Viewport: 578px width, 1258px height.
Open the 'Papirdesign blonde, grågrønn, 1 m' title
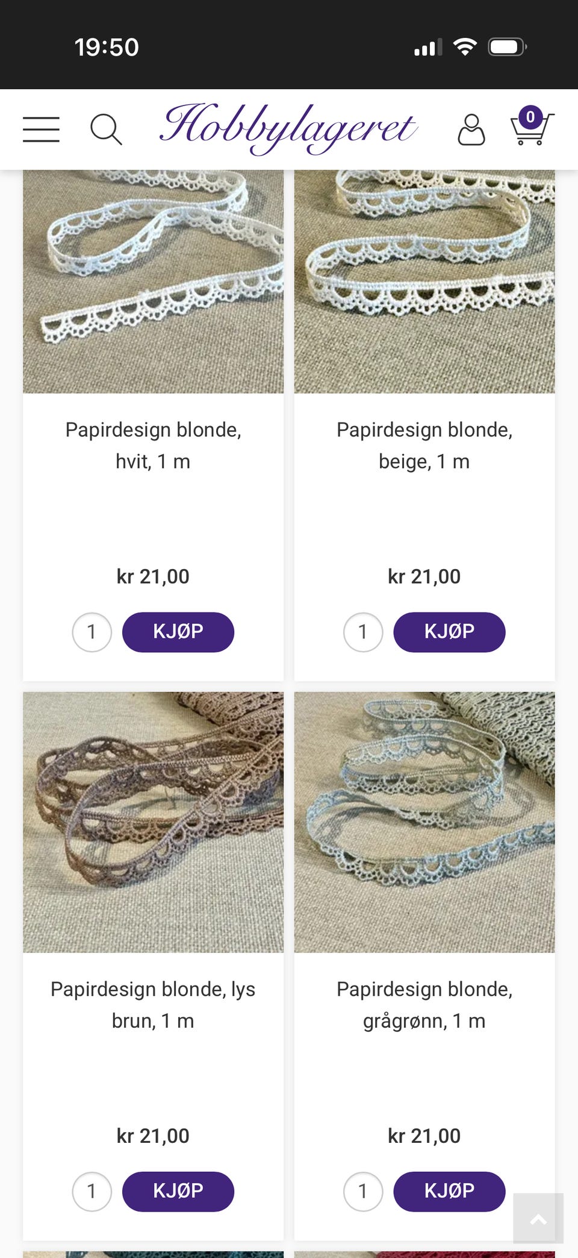424,1005
